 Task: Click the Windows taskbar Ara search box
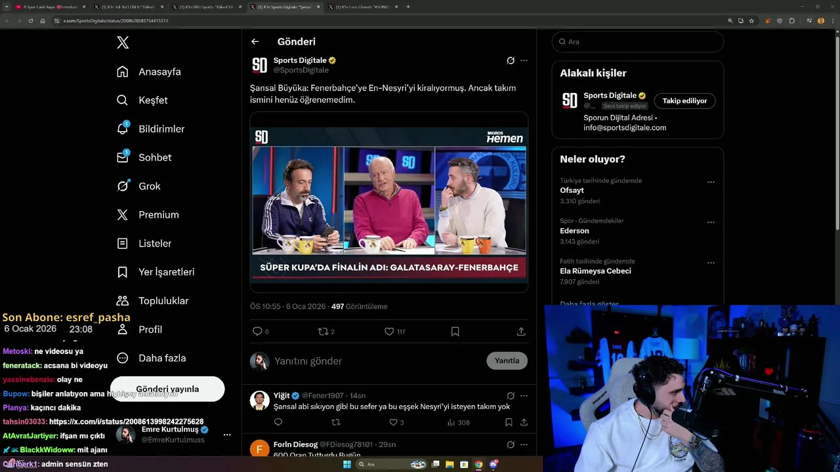392,464
